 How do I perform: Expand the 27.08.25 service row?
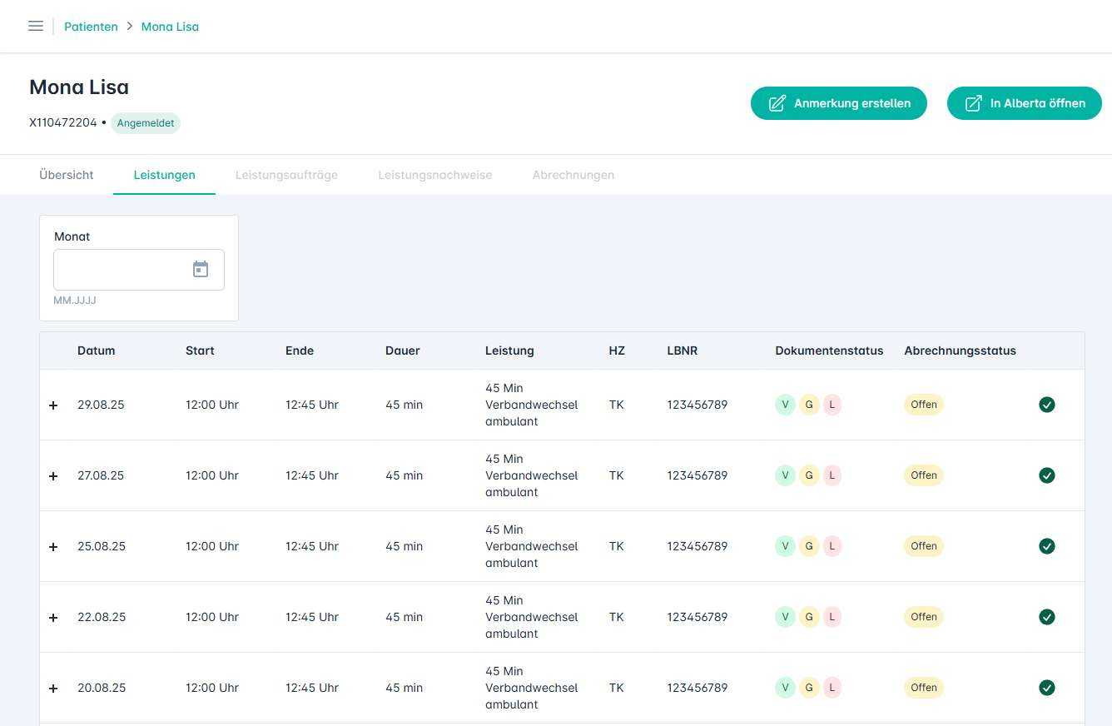pyautogui.click(x=53, y=476)
